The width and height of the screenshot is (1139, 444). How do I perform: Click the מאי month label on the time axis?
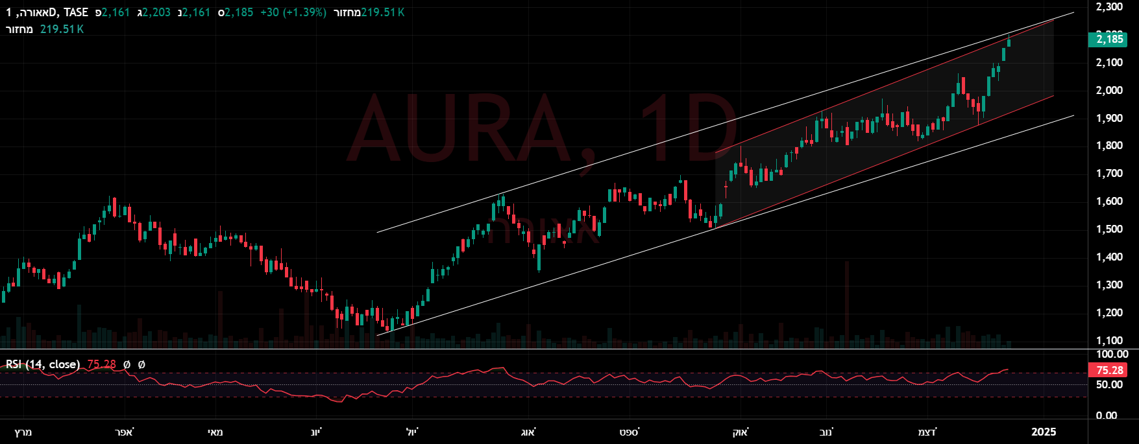[x=215, y=432]
